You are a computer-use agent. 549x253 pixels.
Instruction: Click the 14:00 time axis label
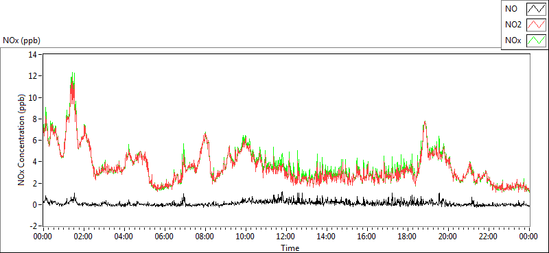pyautogui.click(x=327, y=237)
